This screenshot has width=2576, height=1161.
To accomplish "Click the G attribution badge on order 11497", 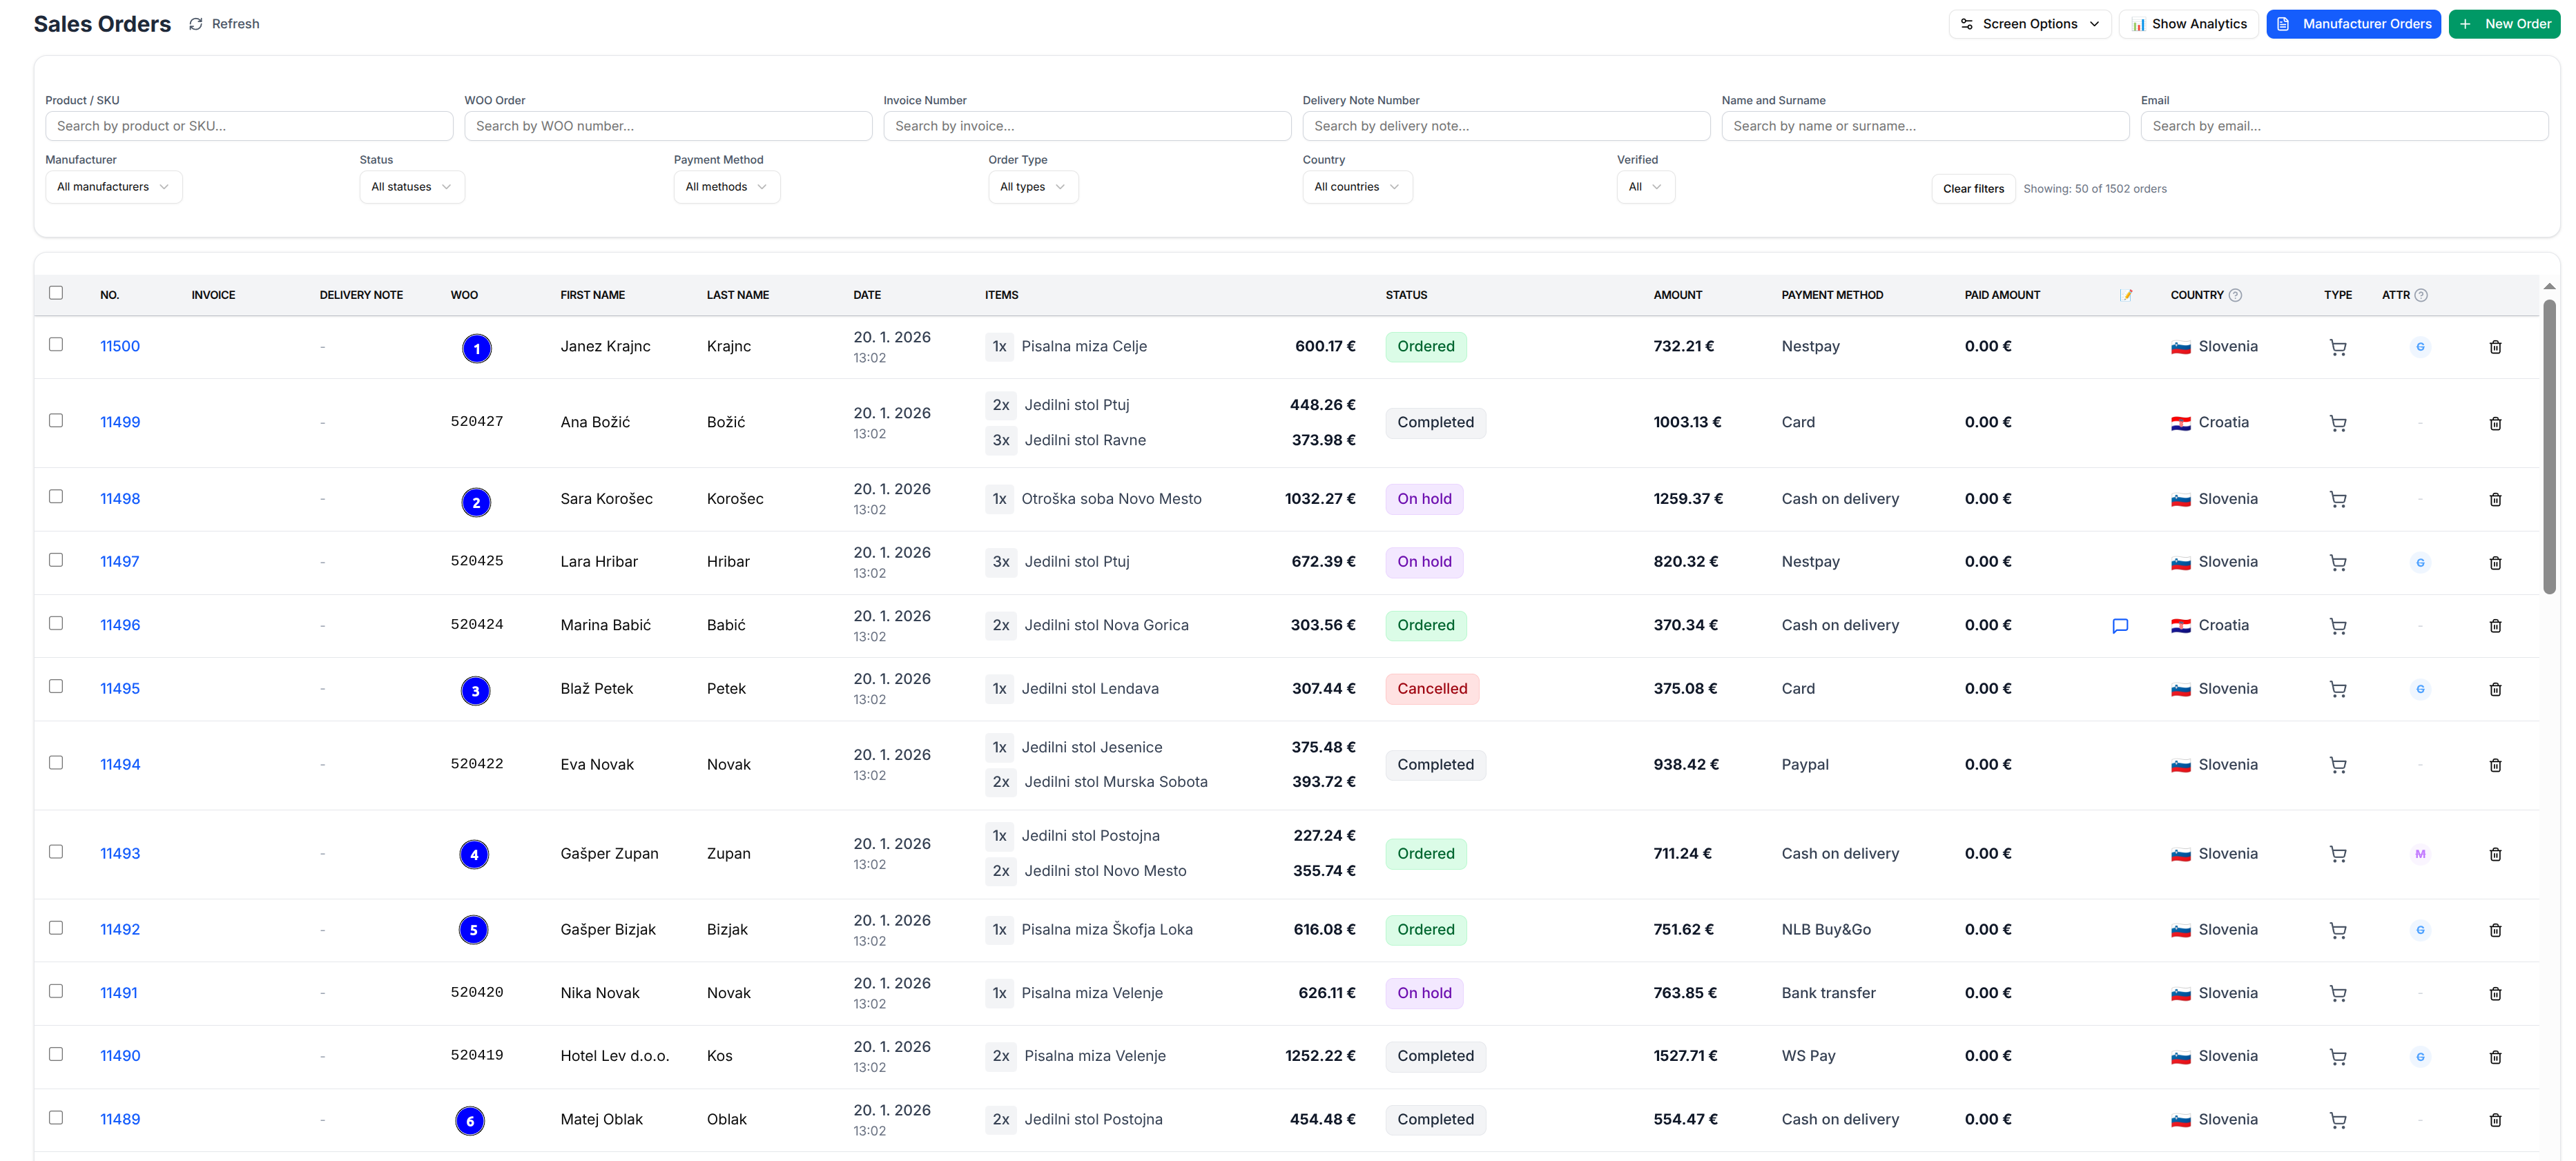I will point(2419,562).
